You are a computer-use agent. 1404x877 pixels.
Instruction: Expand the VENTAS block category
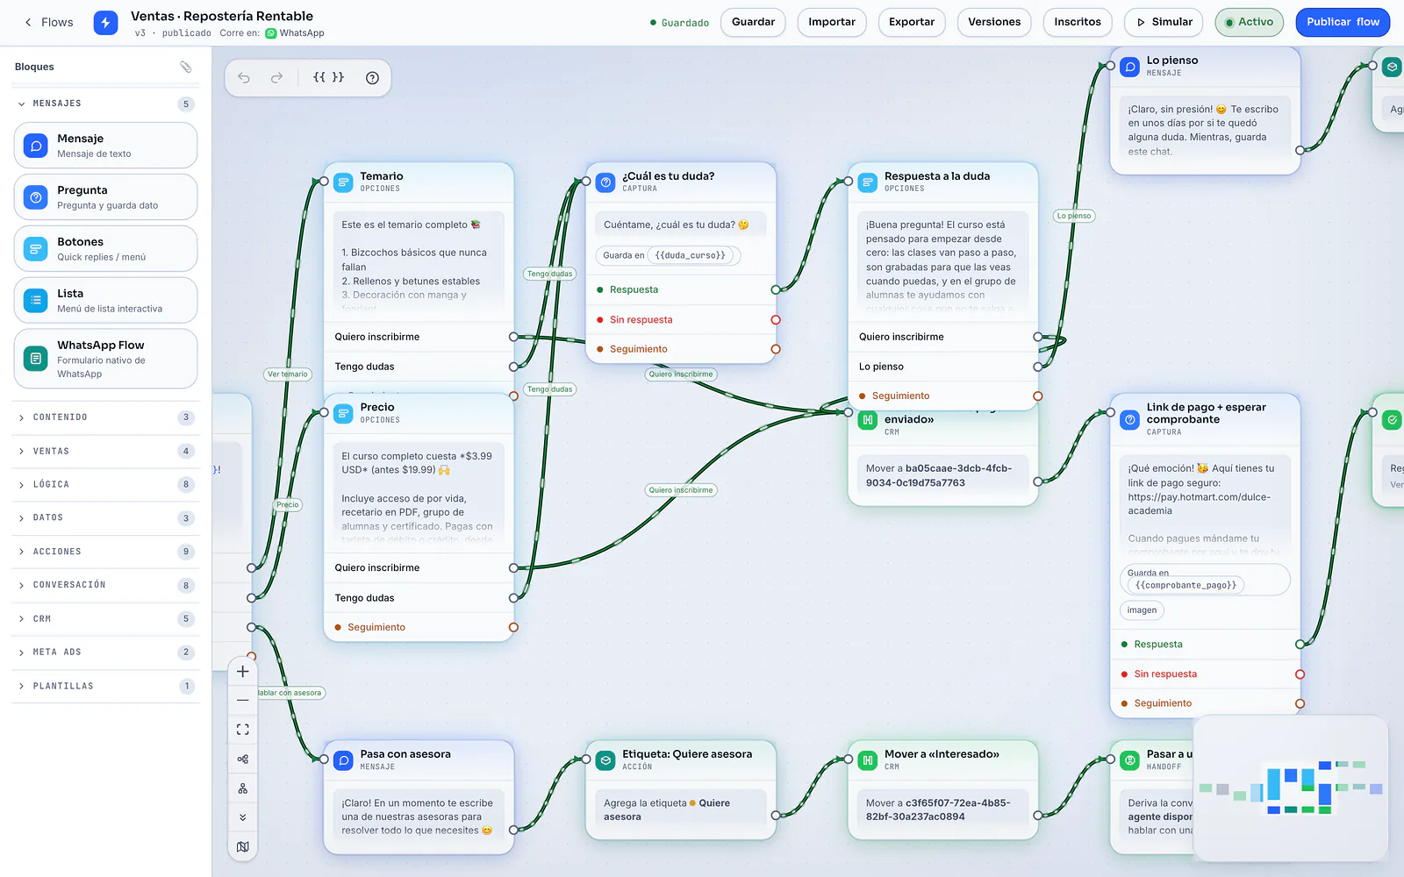pos(105,452)
